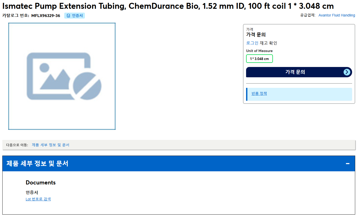Click the no-image placeholder product thumbnail
This screenshot has width=357, height=220.
click(62, 76)
